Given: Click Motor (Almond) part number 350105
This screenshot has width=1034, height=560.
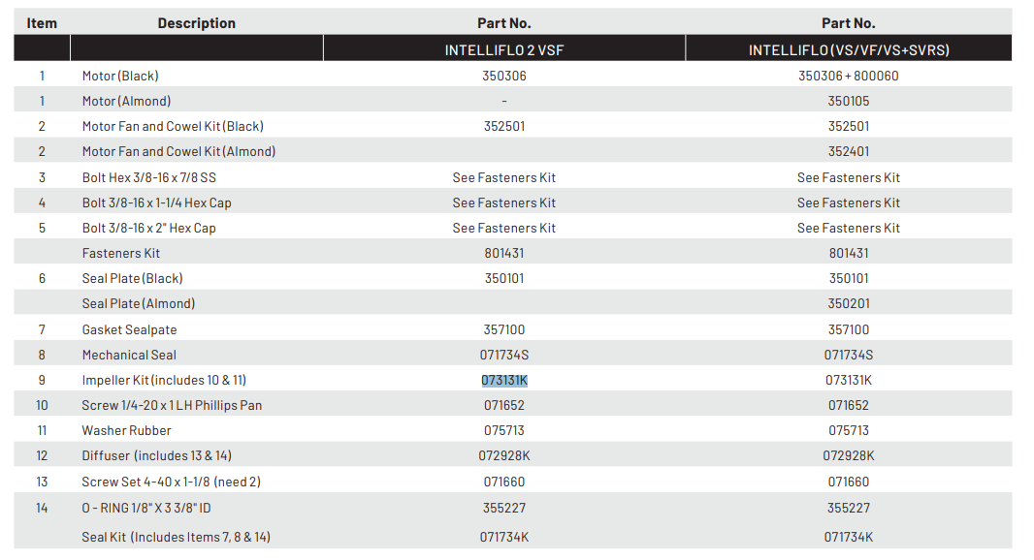Looking at the screenshot, I should 849,101.
